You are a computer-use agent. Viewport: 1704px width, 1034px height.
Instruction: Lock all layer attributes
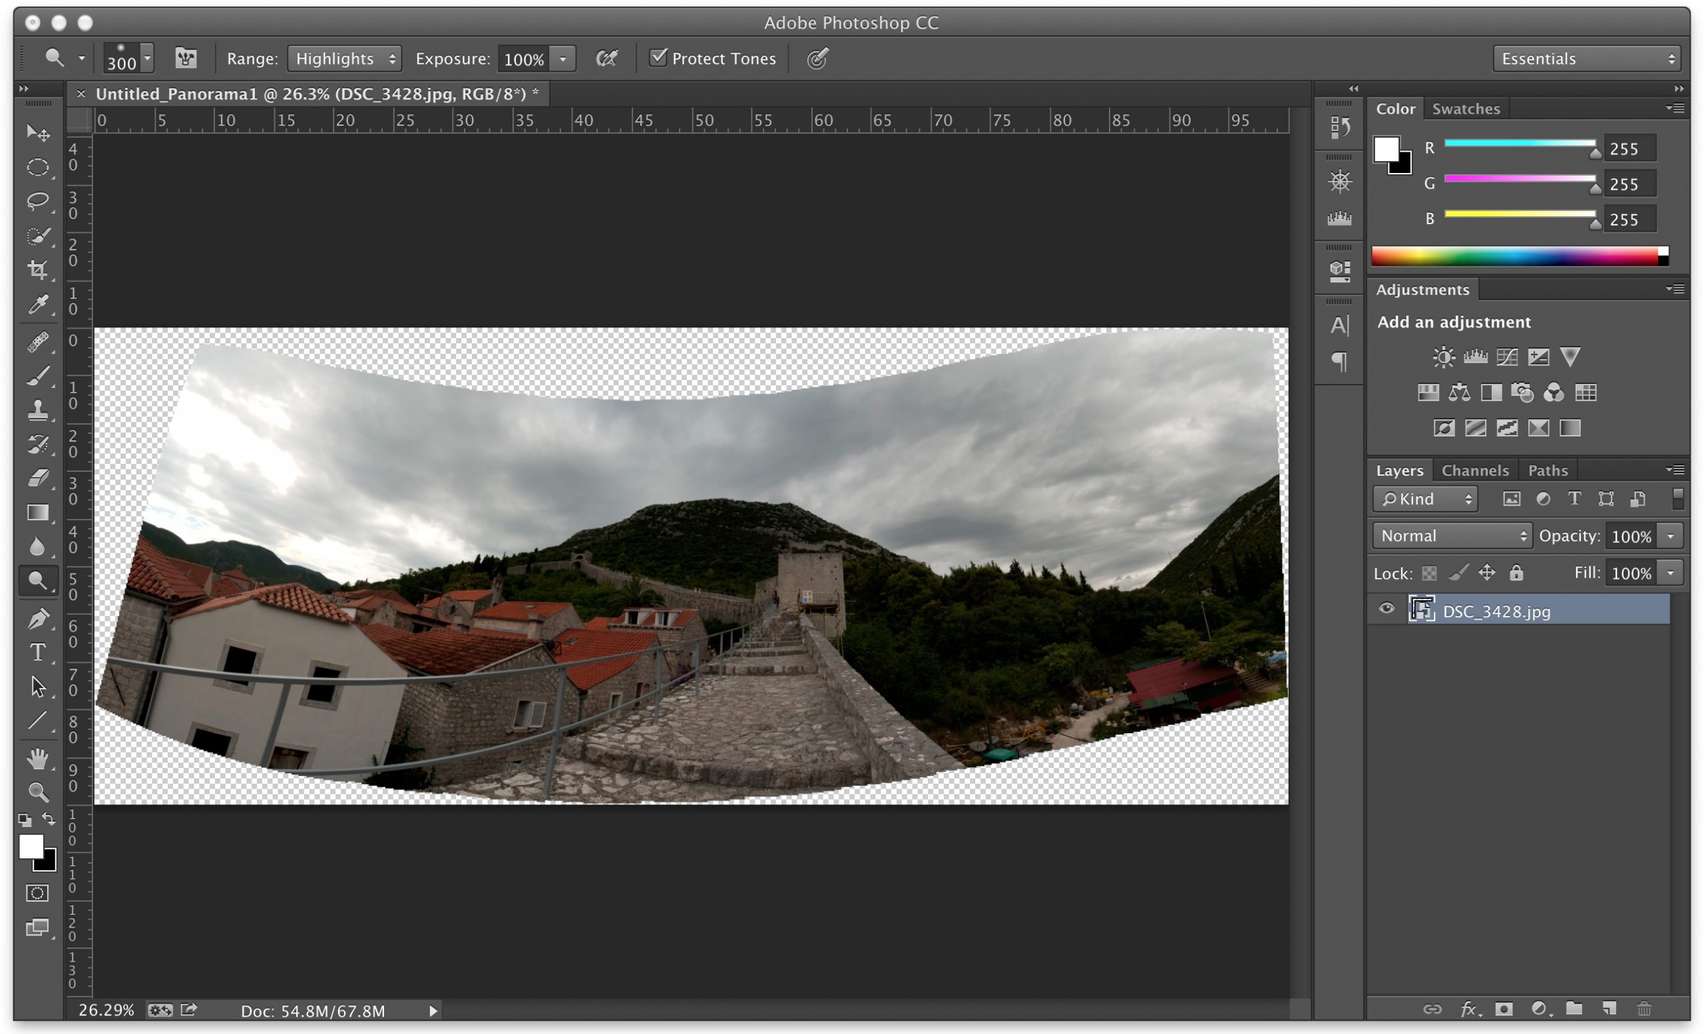(1516, 572)
